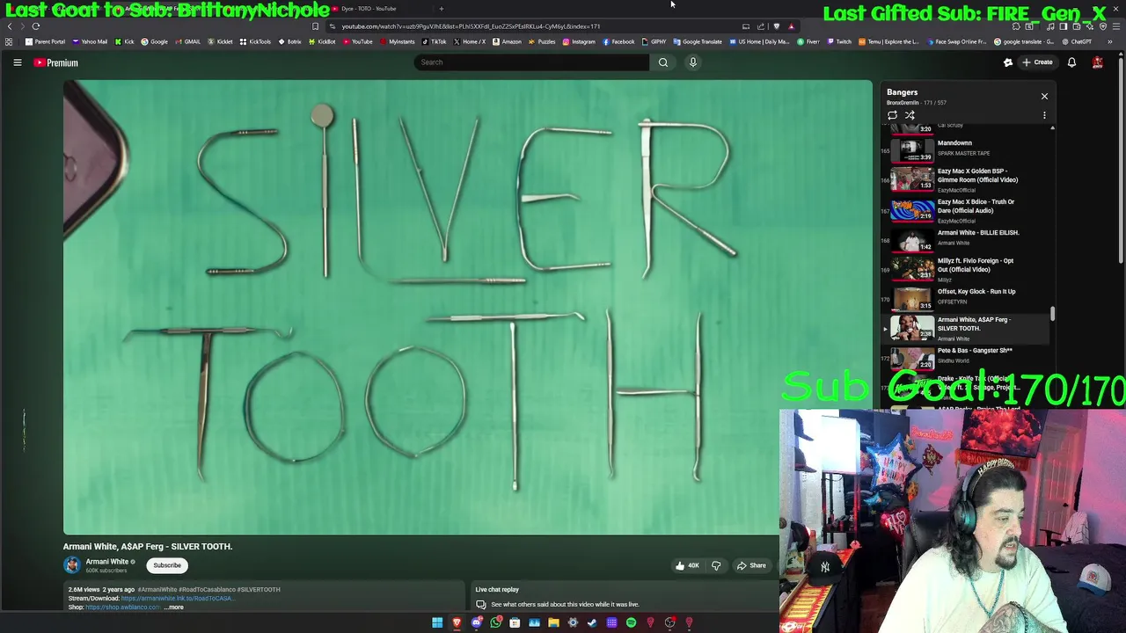
Task: Select the current SILVER TOOTH. playlist entry
Action: point(966,328)
